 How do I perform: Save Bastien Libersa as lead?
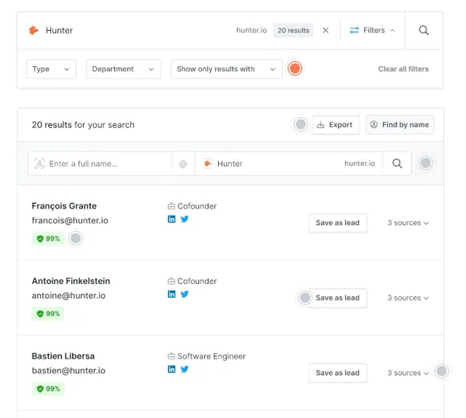337,373
